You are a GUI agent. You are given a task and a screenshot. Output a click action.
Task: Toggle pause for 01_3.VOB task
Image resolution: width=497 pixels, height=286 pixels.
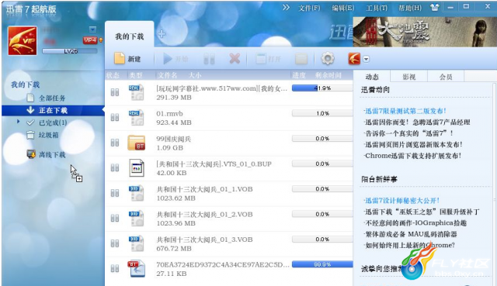point(115,243)
